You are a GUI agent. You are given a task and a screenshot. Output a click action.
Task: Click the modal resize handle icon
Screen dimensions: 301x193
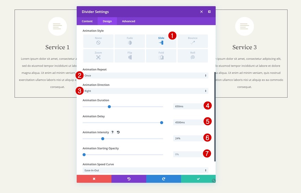[214, 181]
